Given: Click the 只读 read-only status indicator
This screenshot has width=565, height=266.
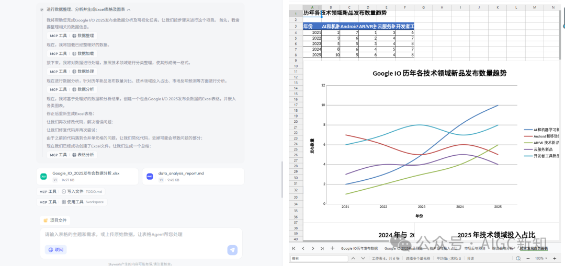Looking at the screenshot, I should [471, 259].
